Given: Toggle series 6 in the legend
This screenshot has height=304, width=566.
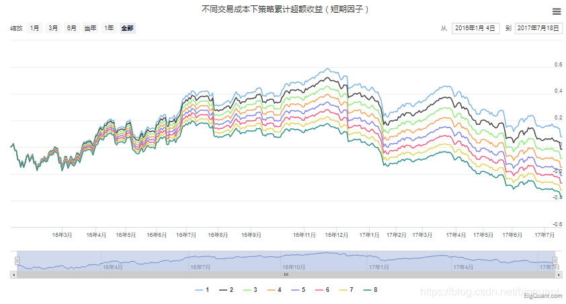Looking at the screenshot, I should (323, 290).
